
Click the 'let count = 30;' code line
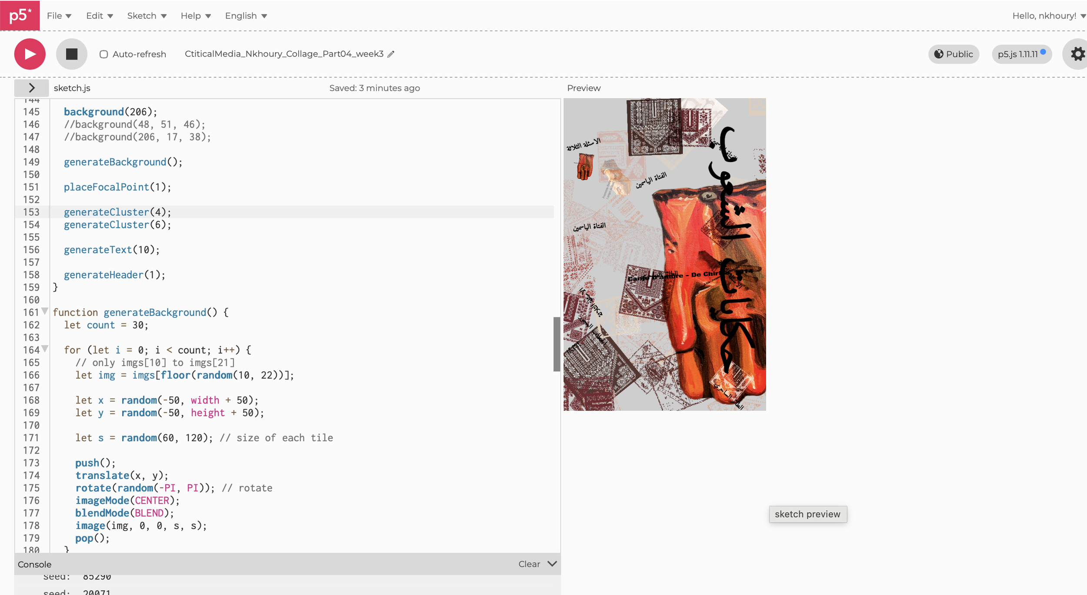pos(106,325)
